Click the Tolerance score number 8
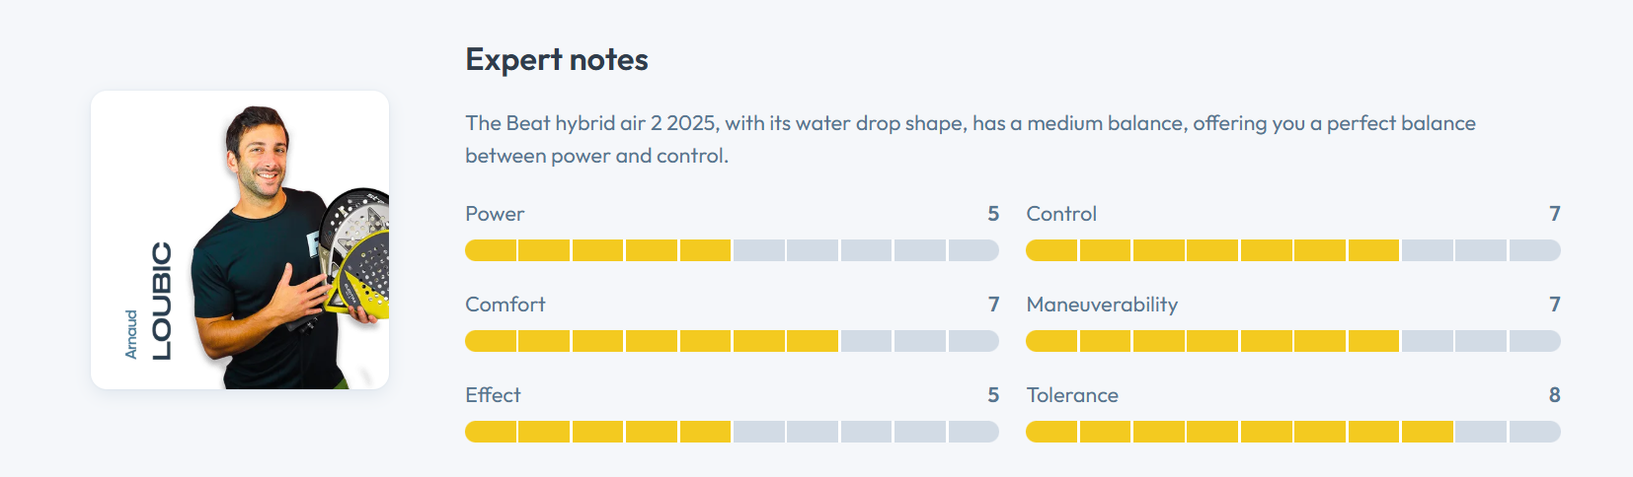The image size is (1633, 477). pos(1554,395)
